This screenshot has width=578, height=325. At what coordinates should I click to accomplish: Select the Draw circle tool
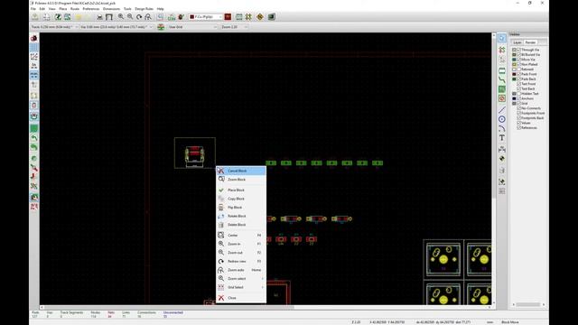point(502,119)
